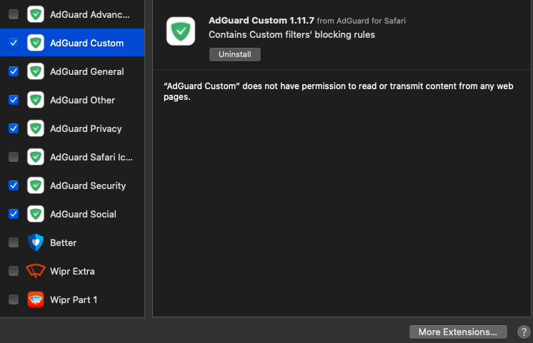Viewport: 533px width, 343px height.
Task: Enable the Better extension checkbox
Action: (x=14, y=242)
